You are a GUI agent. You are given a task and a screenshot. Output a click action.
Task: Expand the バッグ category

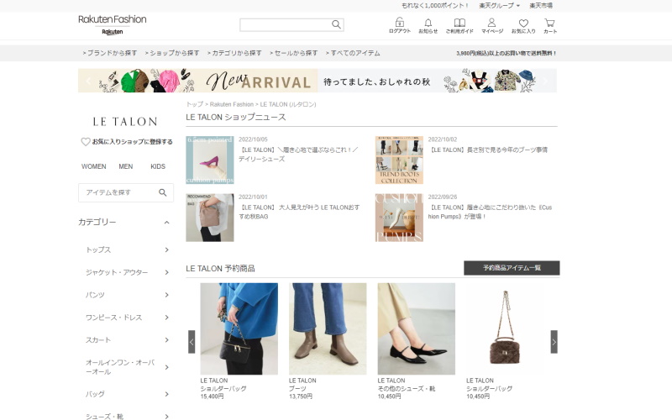tap(166, 393)
